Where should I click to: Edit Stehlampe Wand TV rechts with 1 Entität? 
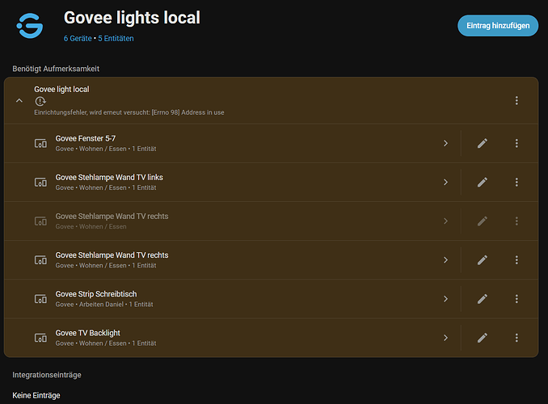point(483,260)
